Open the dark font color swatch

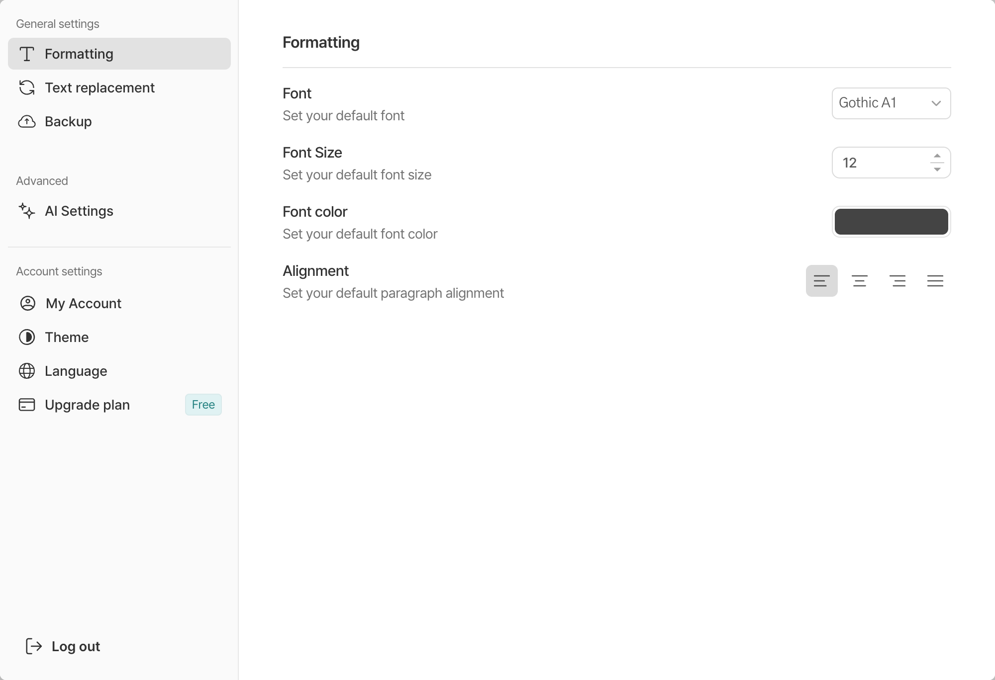891,222
